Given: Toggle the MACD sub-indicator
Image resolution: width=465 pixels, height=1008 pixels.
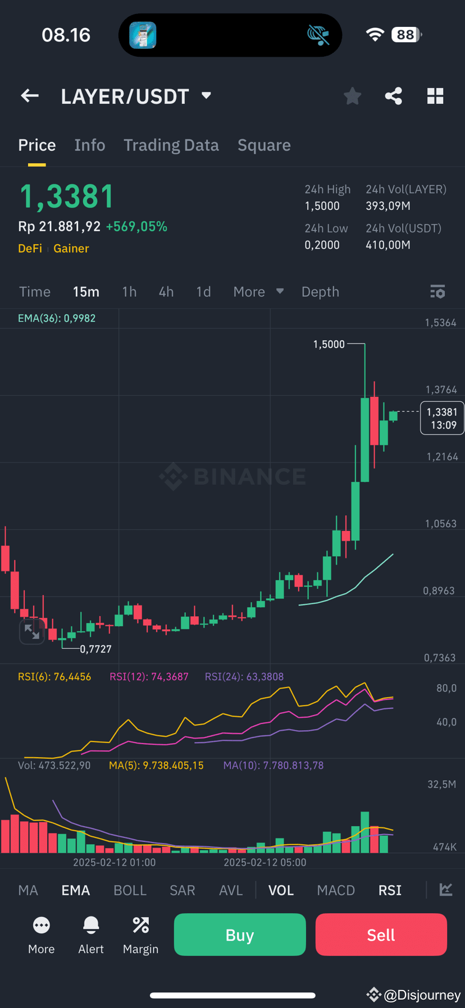Looking at the screenshot, I should click(336, 890).
